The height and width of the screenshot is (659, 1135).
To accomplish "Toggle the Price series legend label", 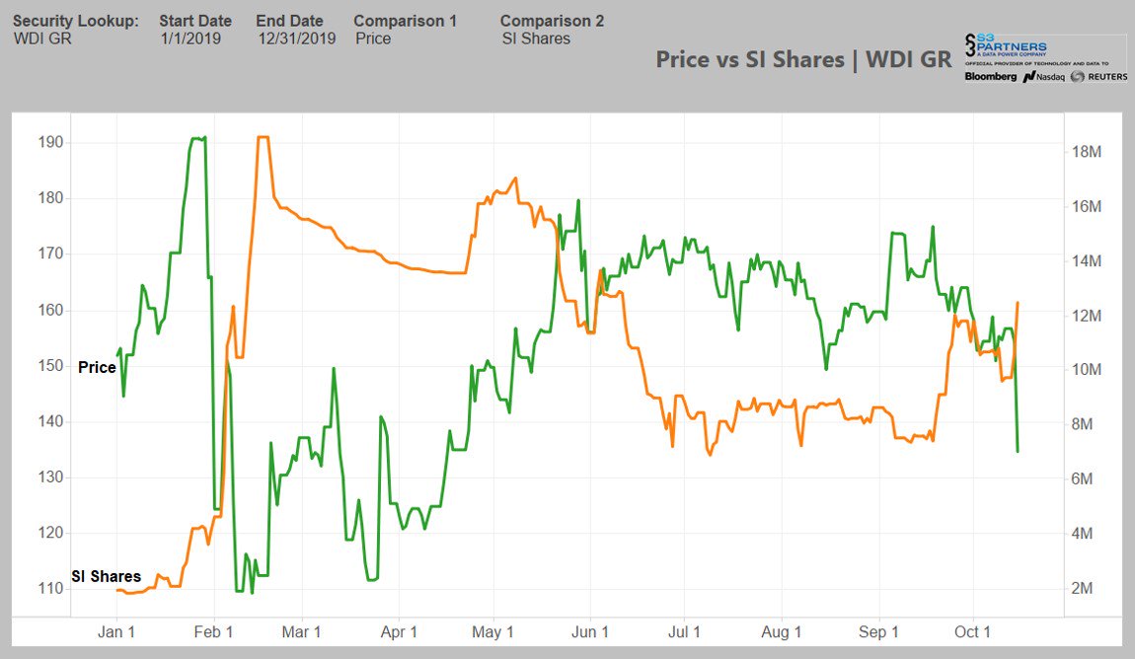I will (99, 367).
